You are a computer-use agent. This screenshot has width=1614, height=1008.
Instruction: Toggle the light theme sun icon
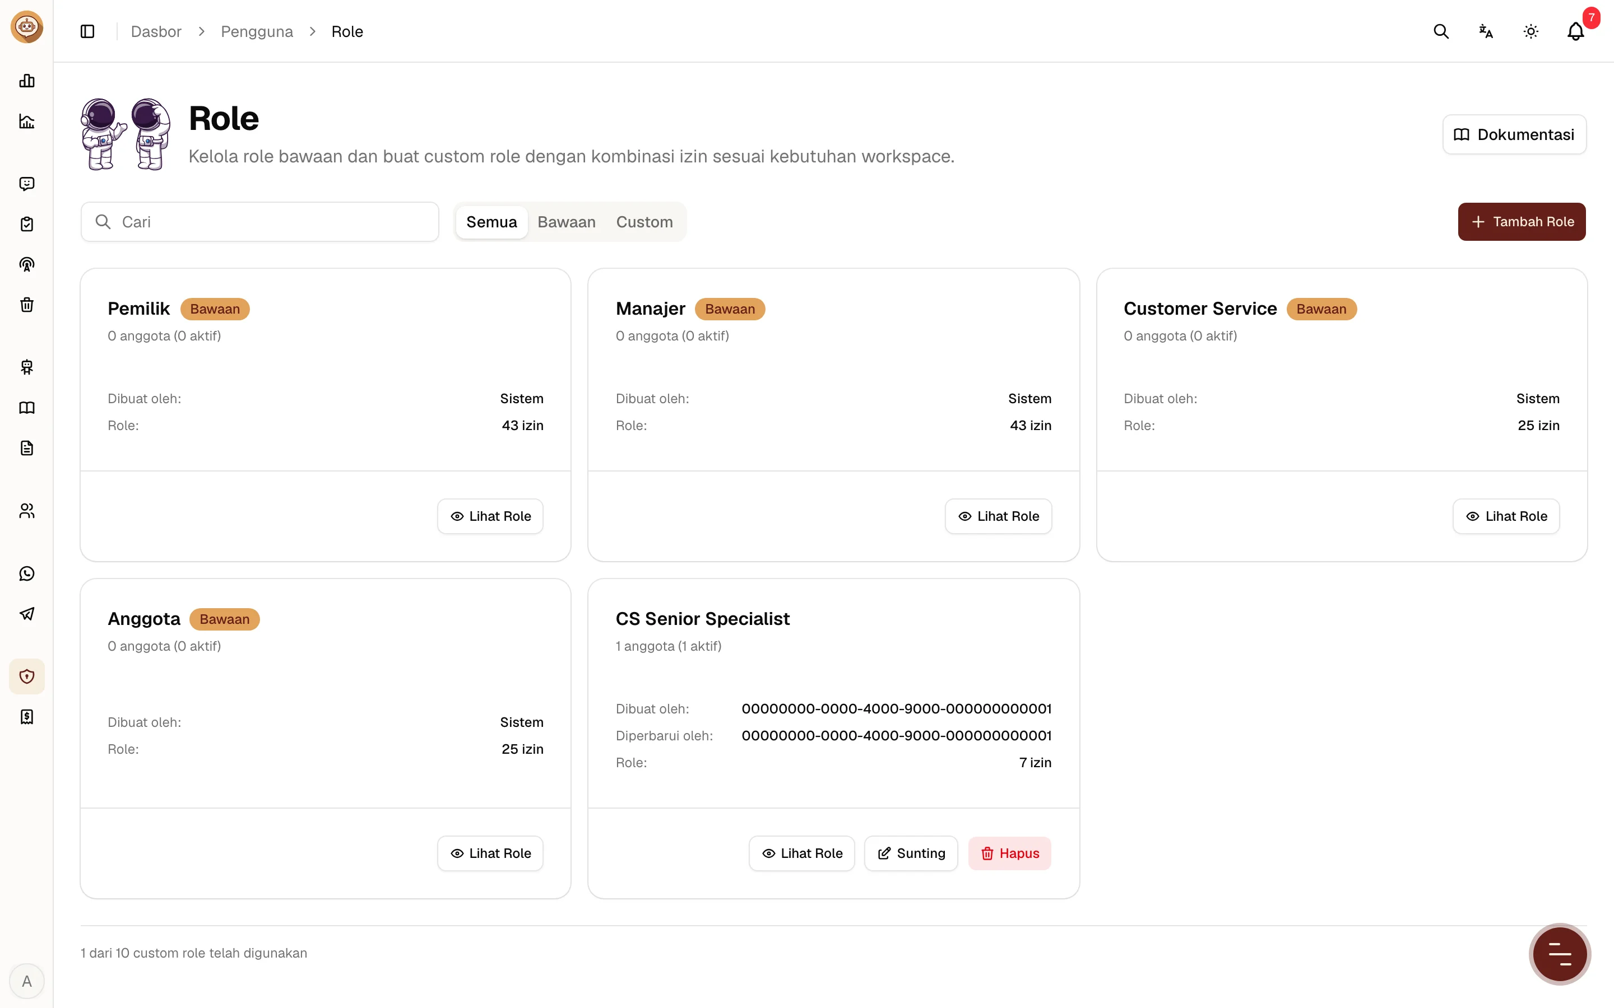point(1530,31)
